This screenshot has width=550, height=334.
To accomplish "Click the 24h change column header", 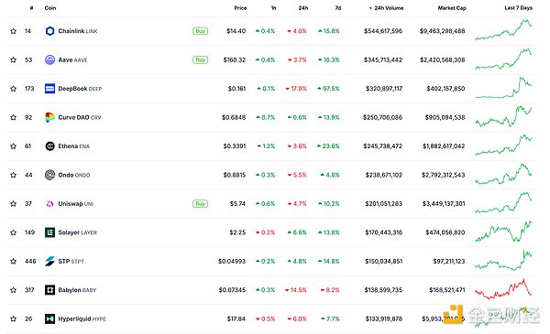I will [x=303, y=8].
